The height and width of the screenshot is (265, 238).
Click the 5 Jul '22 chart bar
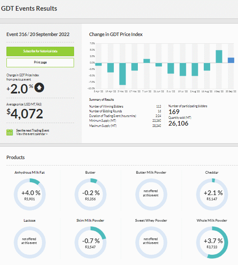pos(171,68)
